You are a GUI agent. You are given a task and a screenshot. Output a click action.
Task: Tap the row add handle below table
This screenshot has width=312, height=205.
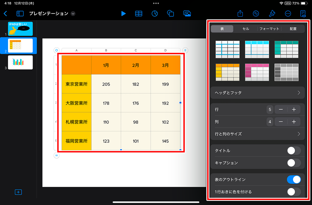coord(56,156)
